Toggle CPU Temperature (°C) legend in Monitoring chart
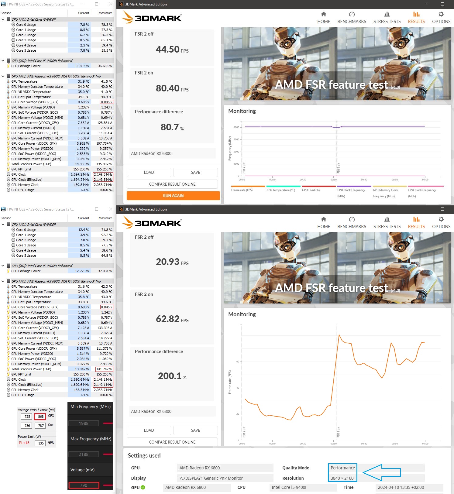Viewport: 454px width, 494px height. (x=283, y=188)
